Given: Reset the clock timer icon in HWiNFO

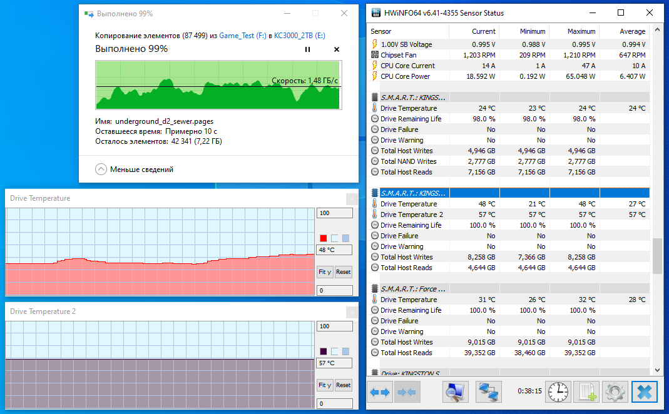Looking at the screenshot, I should click(x=558, y=392).
